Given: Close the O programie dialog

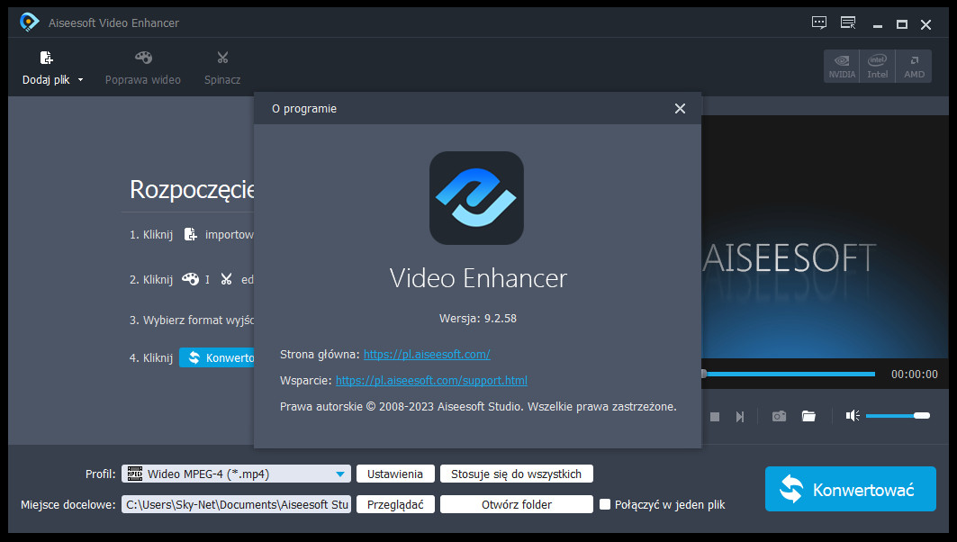Looking at the screenshot, I should pos(680,109).
